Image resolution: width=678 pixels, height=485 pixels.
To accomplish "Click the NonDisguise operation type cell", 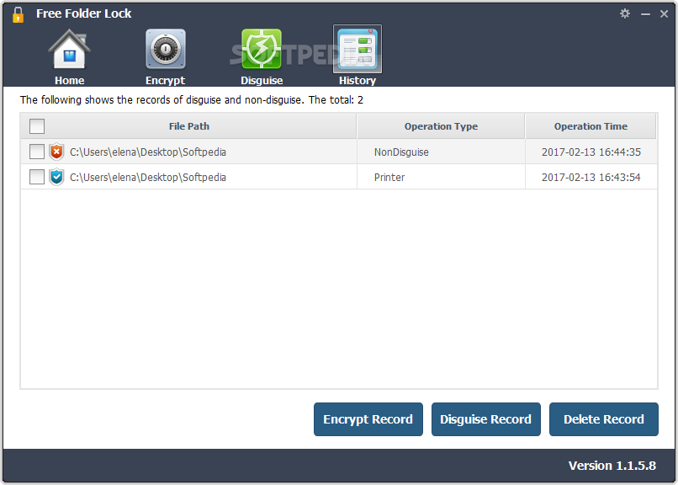I will (x=401, y=152).
